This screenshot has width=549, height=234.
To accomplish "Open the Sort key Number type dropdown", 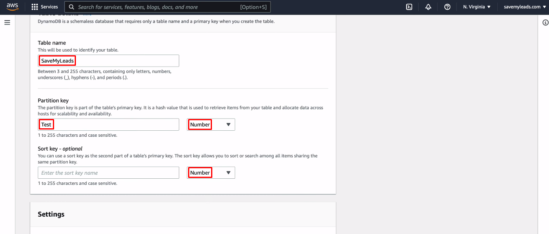I will (211, 173).
